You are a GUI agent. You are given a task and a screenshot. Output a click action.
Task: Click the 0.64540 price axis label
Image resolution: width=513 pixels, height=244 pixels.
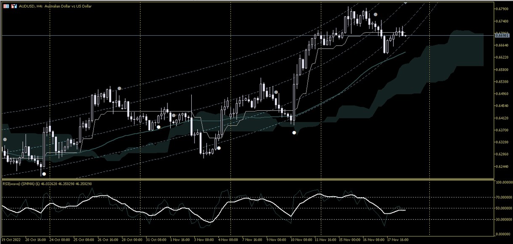pos(502,106)
